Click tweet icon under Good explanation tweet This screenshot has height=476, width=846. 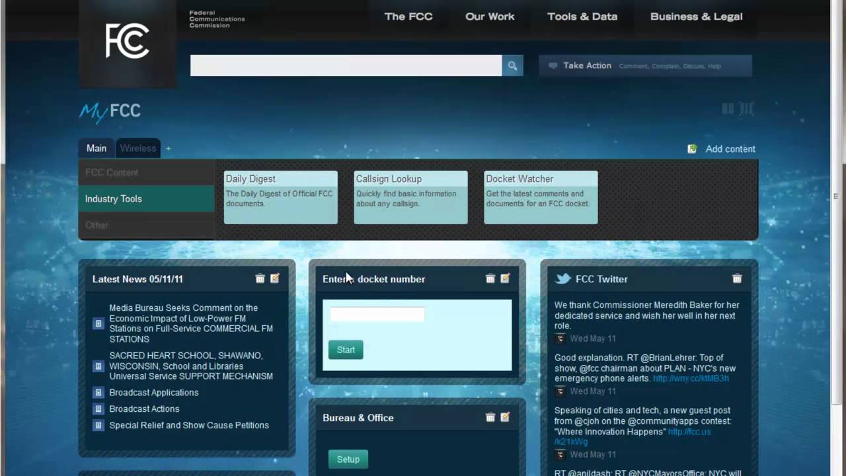coord(560,391)
